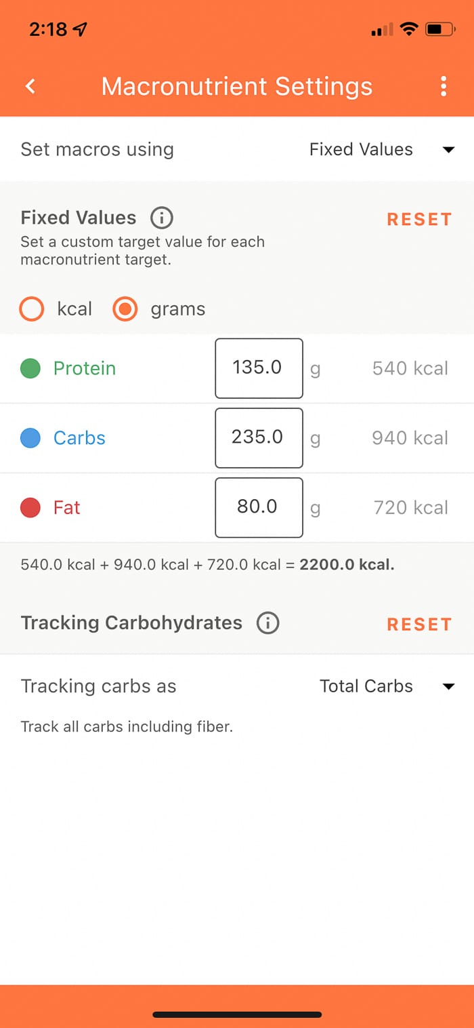474x1028 pixels.
Task: Tap the red Fat color dot
Action: (x=32, y=507)
